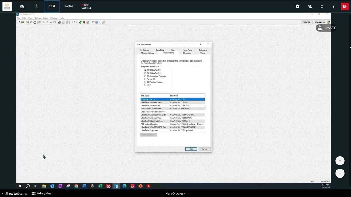Image resolution: width=351 pixels, height=197 pixels.
Task: Open File Explorer from taskbar
Action: 44,186
